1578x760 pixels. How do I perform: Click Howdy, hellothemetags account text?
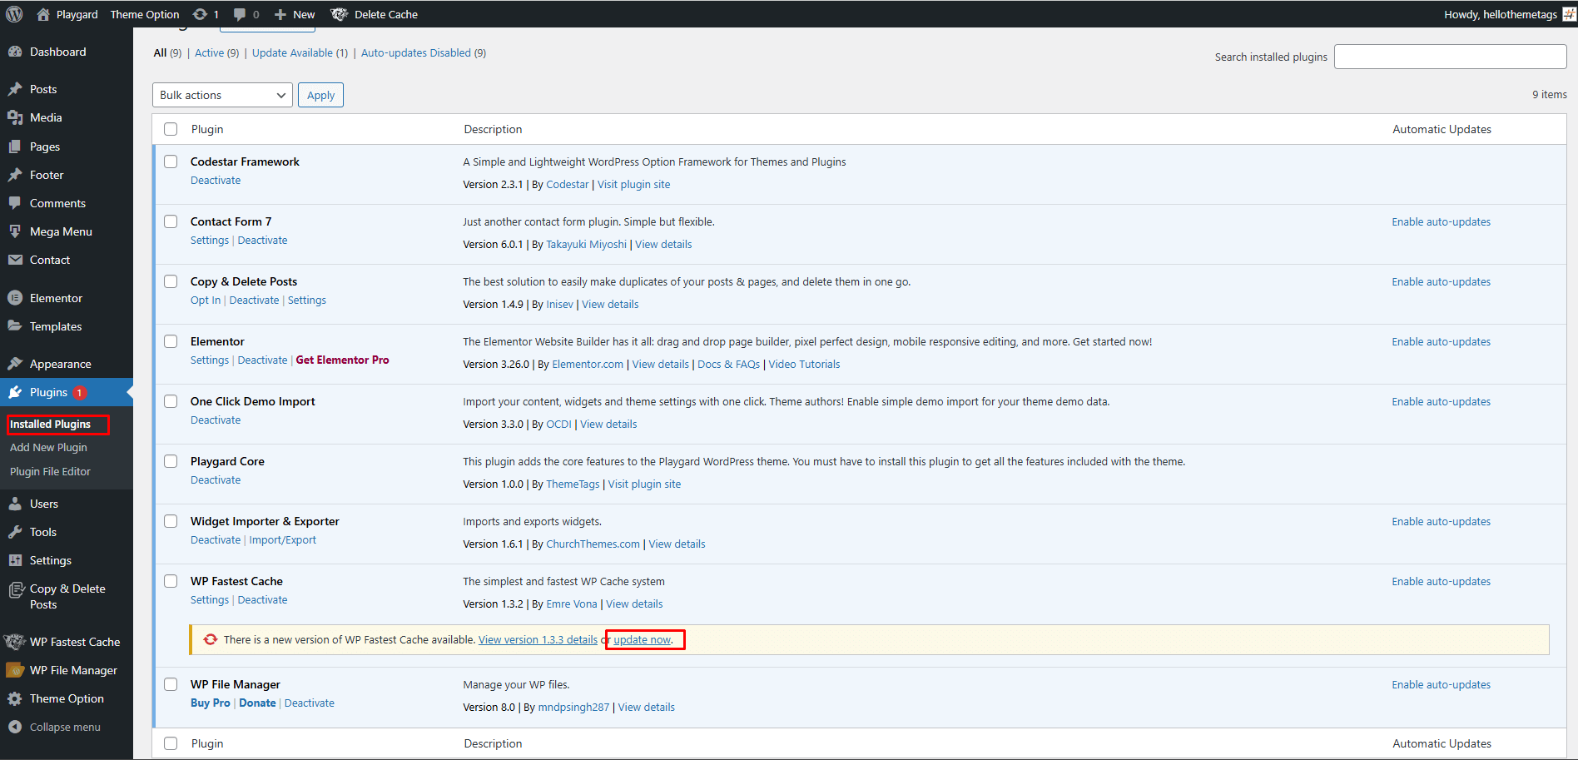[x=1501, y=14]
